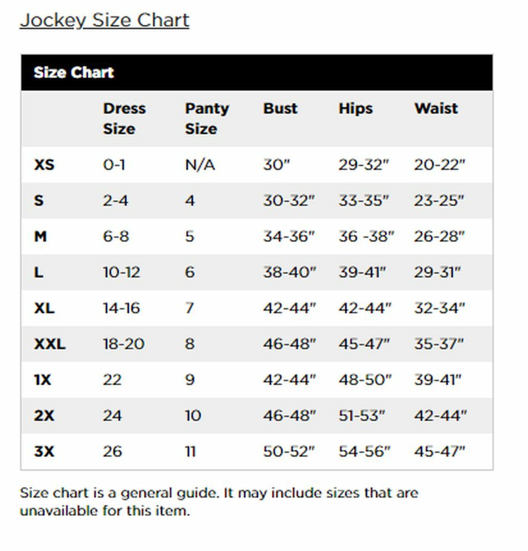
Task: Click the Waist column header
Action: [x=436, y=108]
